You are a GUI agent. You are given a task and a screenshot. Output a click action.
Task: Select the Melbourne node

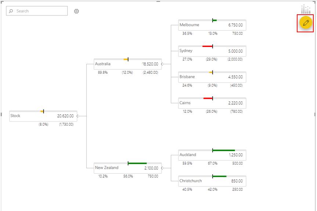[x=212, y=25]
